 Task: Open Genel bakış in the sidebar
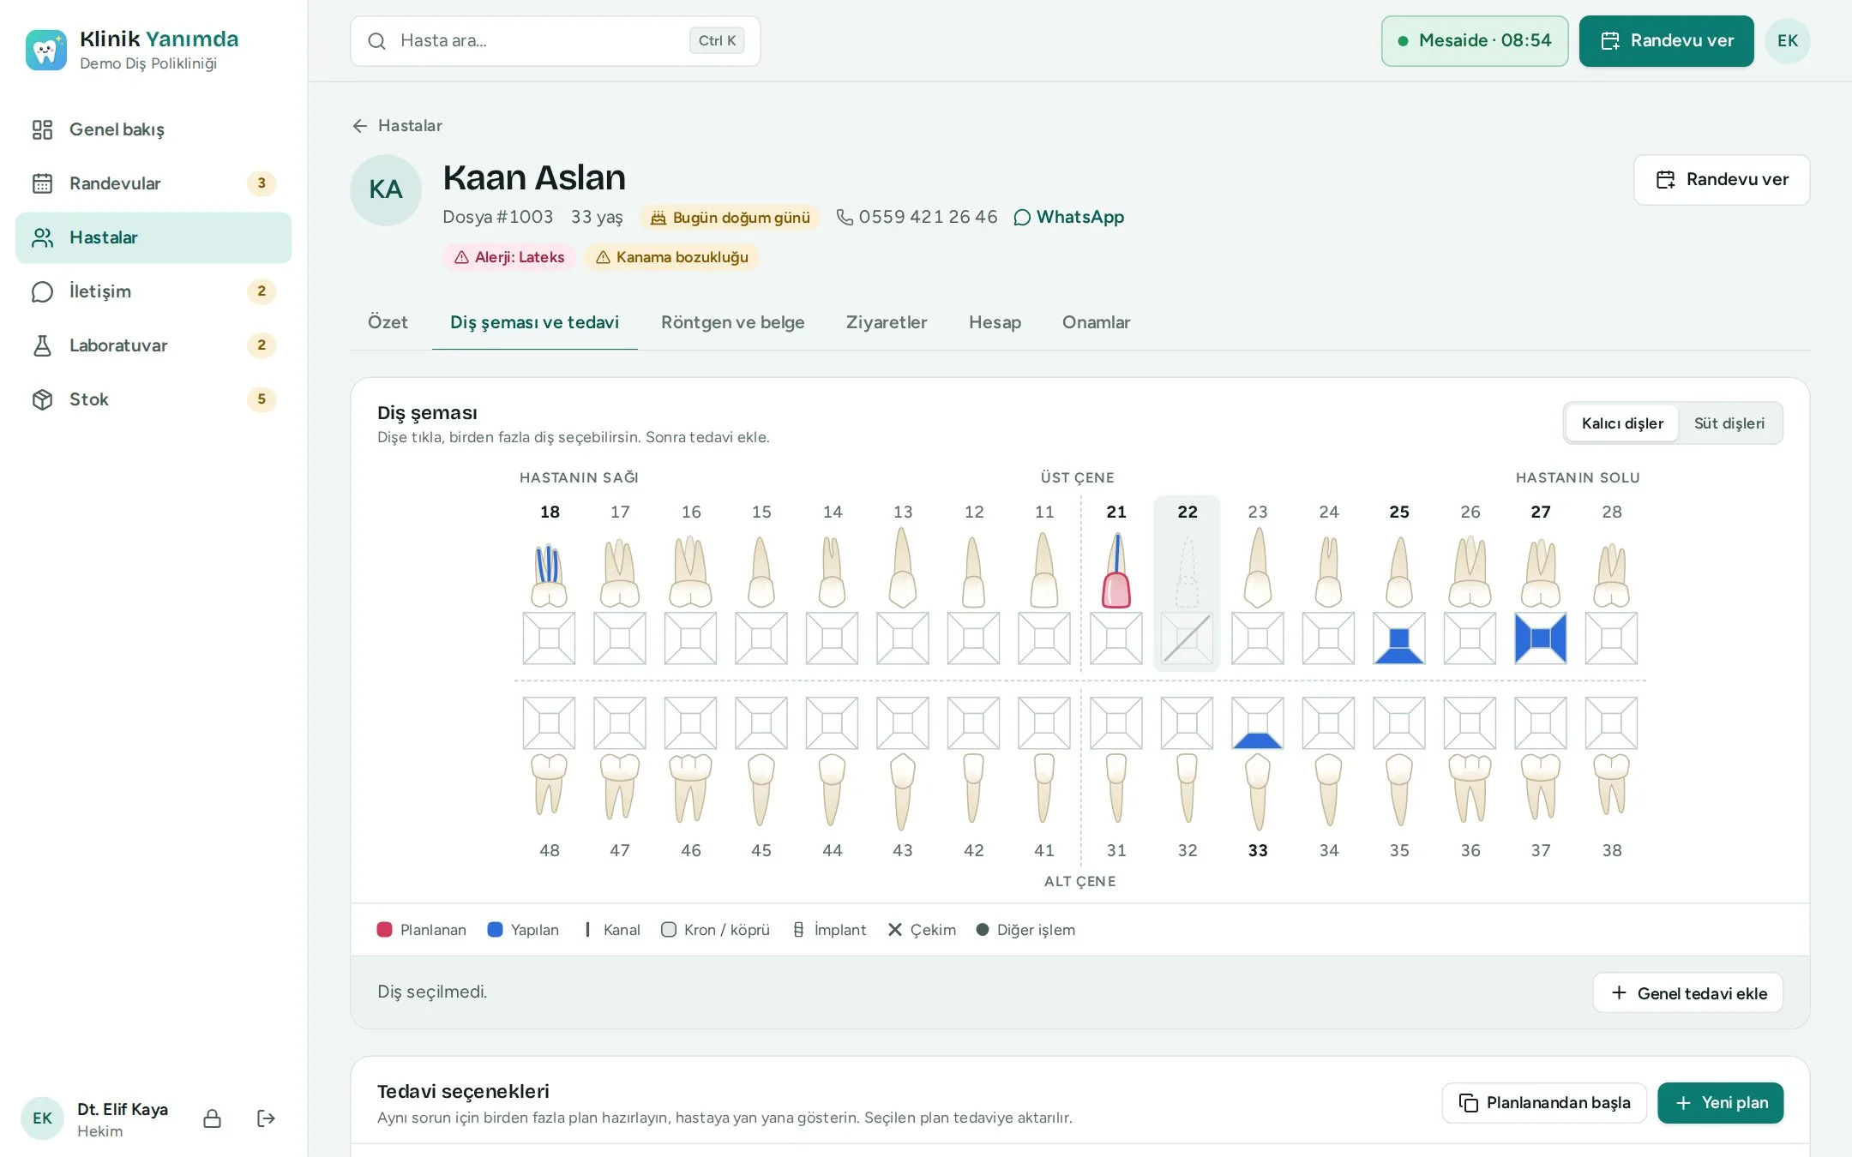tap(153, 129)
